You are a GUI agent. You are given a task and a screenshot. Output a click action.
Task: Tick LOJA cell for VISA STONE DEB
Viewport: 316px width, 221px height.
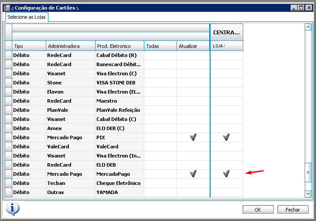tap(227, 83)
